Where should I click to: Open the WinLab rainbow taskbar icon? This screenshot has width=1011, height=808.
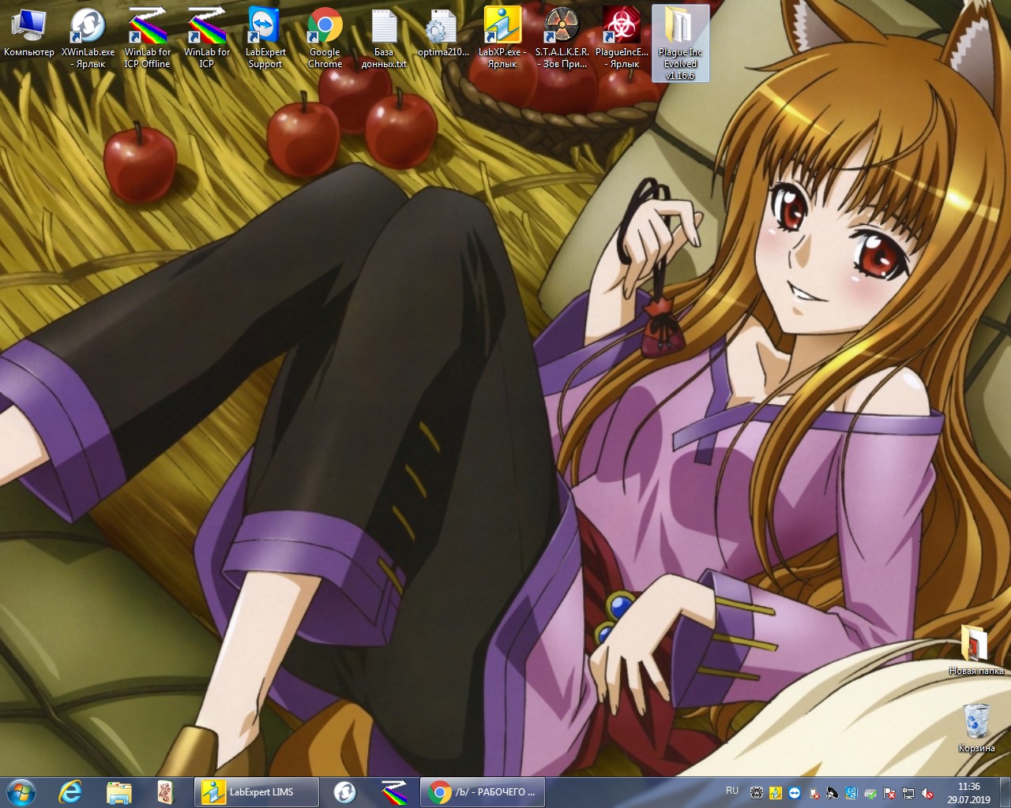pyautogui.click(x=393, y=791)
